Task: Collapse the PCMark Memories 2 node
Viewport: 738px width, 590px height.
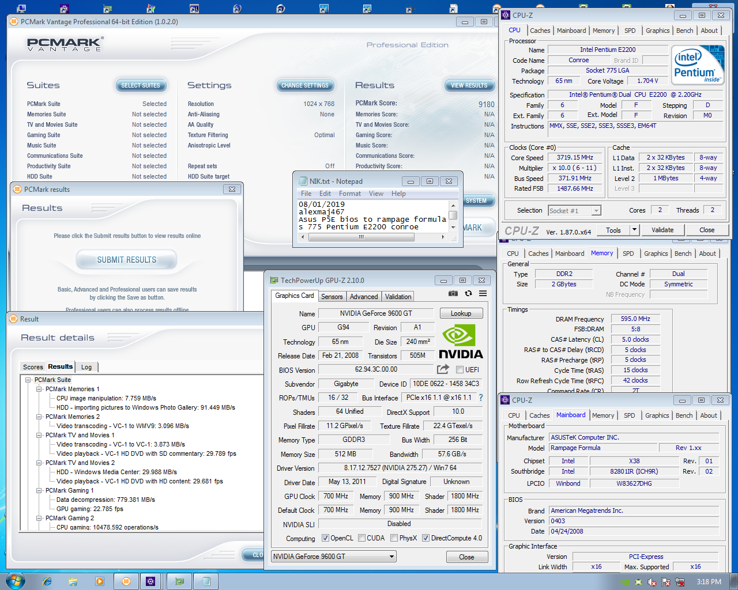Action: tap(39, 417)
